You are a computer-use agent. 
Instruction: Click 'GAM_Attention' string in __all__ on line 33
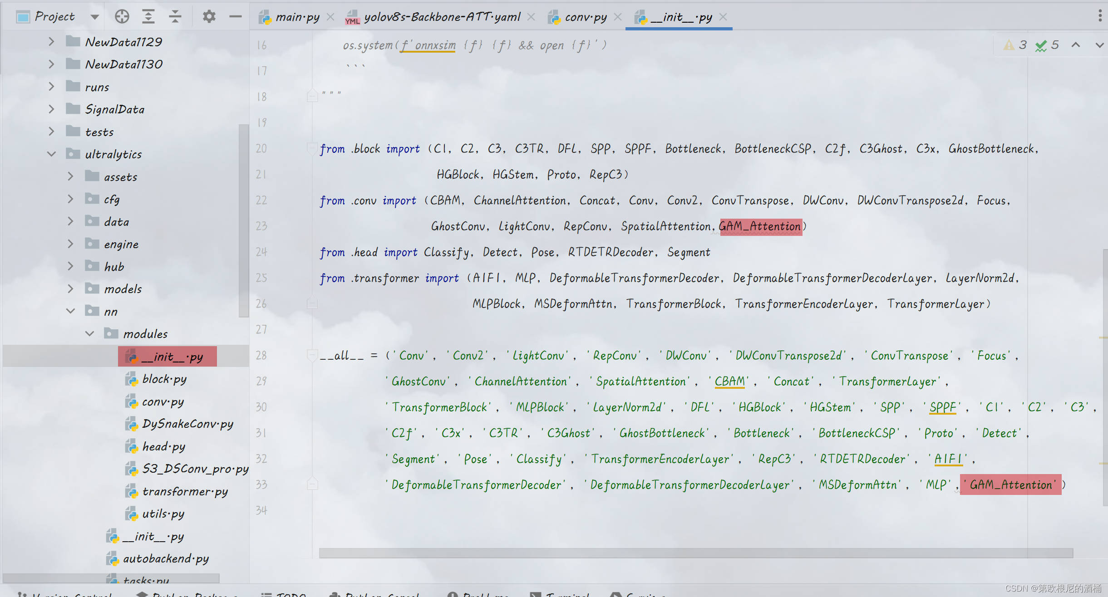click(1011, 485)
